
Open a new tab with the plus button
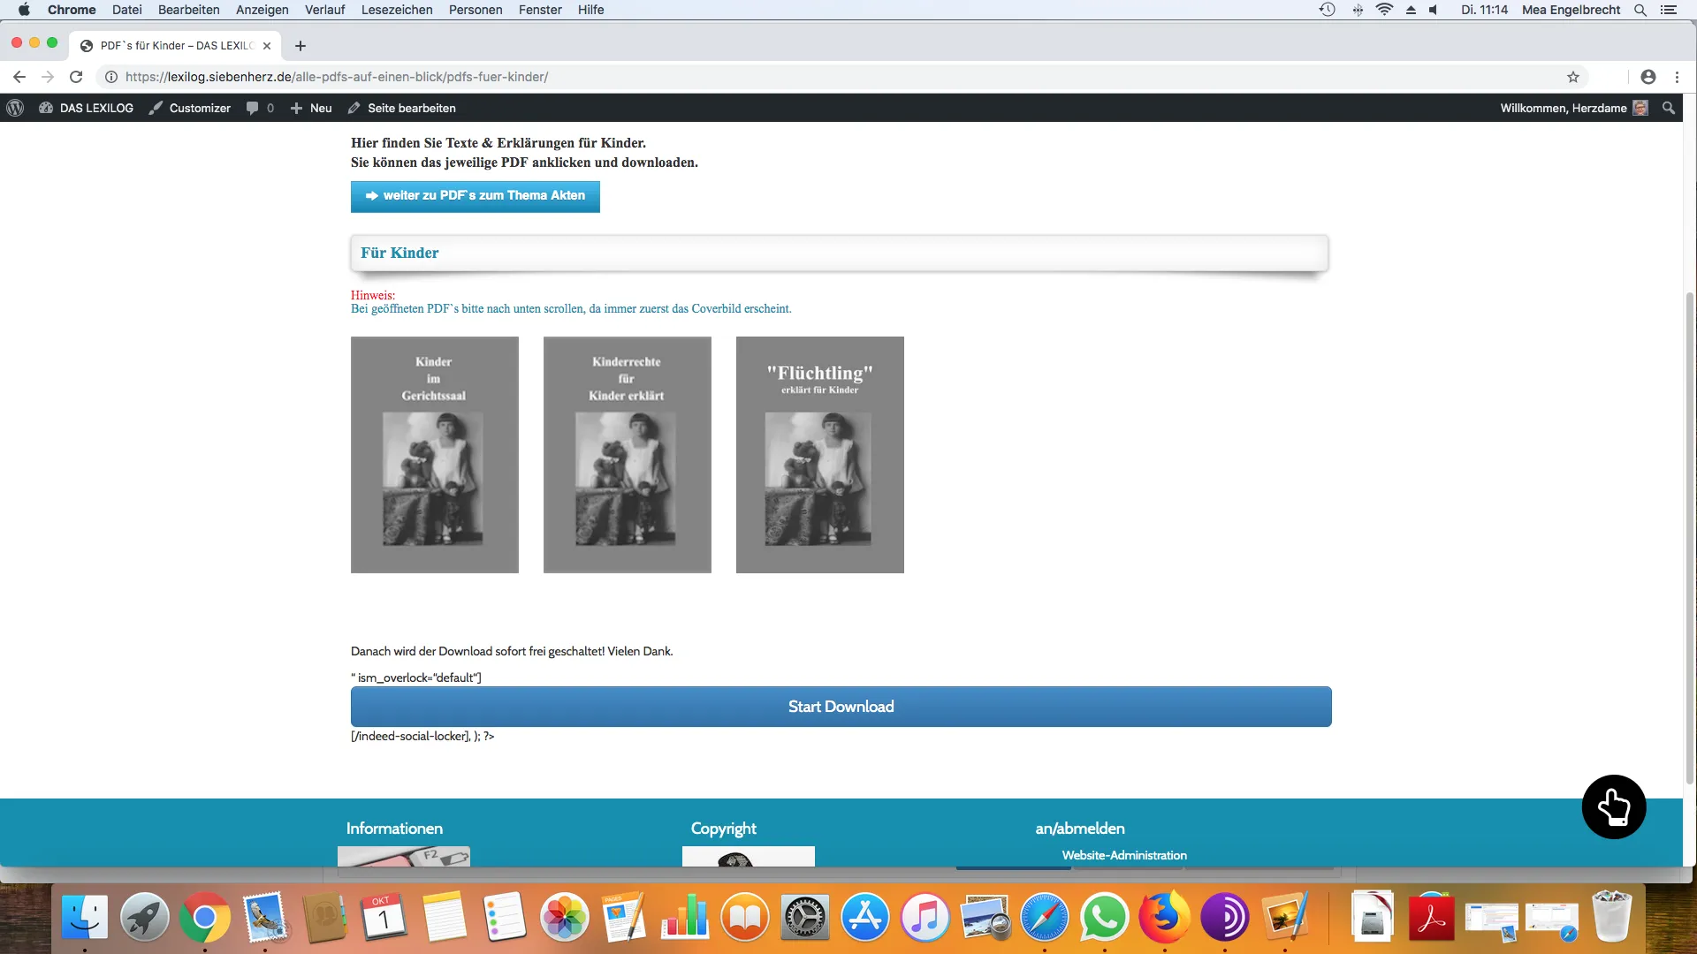click(x=301, y=45)
